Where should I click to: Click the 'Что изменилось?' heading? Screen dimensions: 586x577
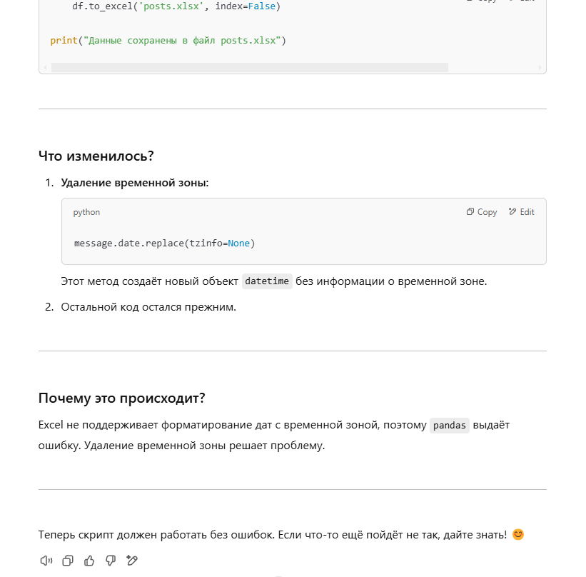coord(96,156)
